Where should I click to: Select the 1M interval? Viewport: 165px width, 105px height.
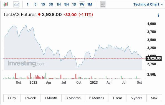click(90, 4)
